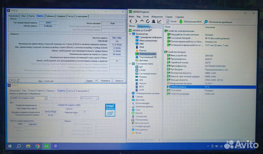This screenshot has height=154, width=263.
Task: Open О программе tab in CPU-Z graphics window
Action: (82, 91)
